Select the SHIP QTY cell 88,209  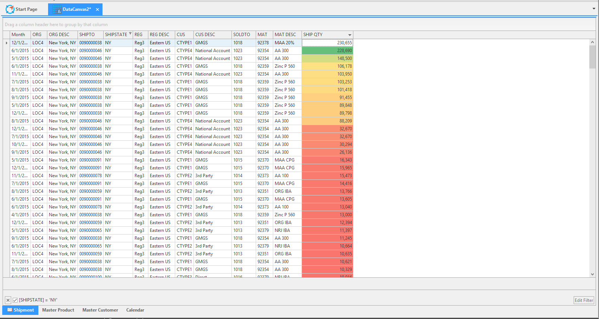point(327,121)
